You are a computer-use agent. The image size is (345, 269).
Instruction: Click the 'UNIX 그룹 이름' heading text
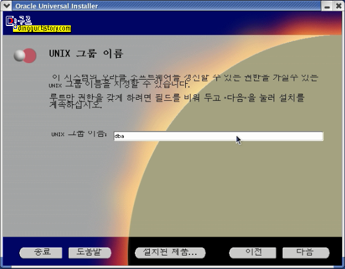tap(86, 54)
